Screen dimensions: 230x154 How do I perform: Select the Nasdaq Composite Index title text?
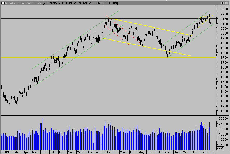coord(23,3)
